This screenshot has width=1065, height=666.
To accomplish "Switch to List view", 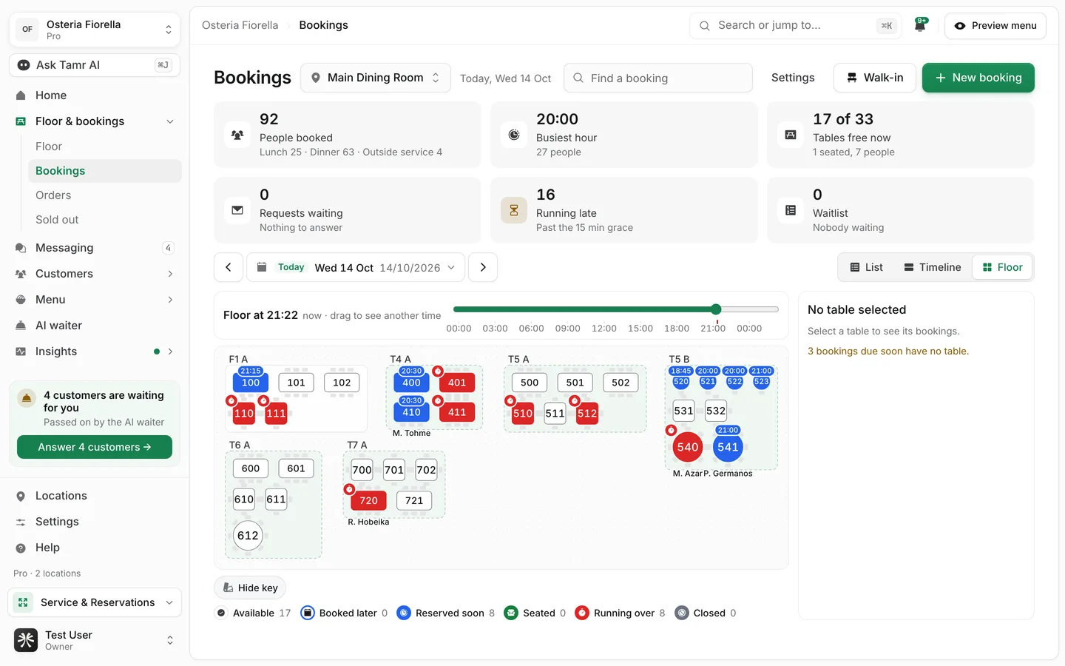I will pyautogui.click(x=866, y=267).
